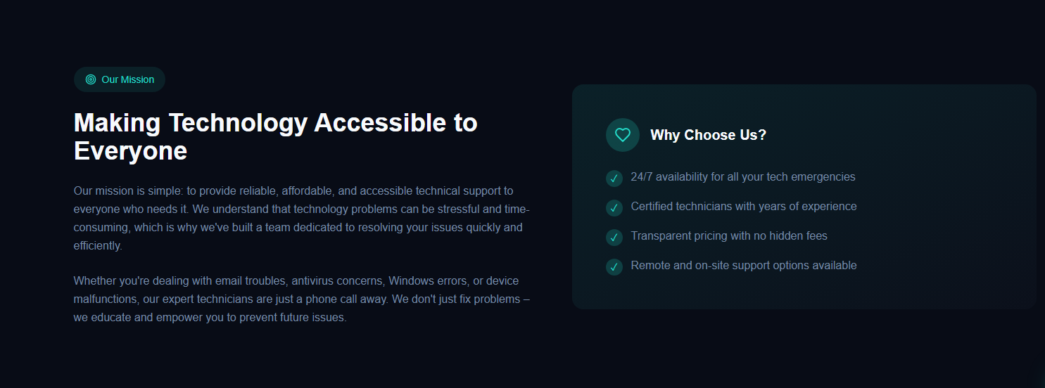Click the target icon in Our Mission badge

pos(91,79)
